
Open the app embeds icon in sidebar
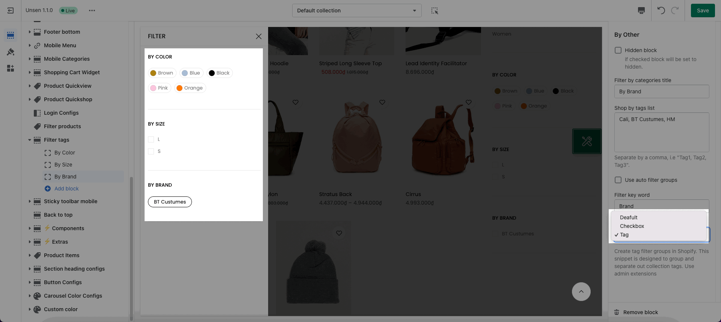tap(11, 68)
